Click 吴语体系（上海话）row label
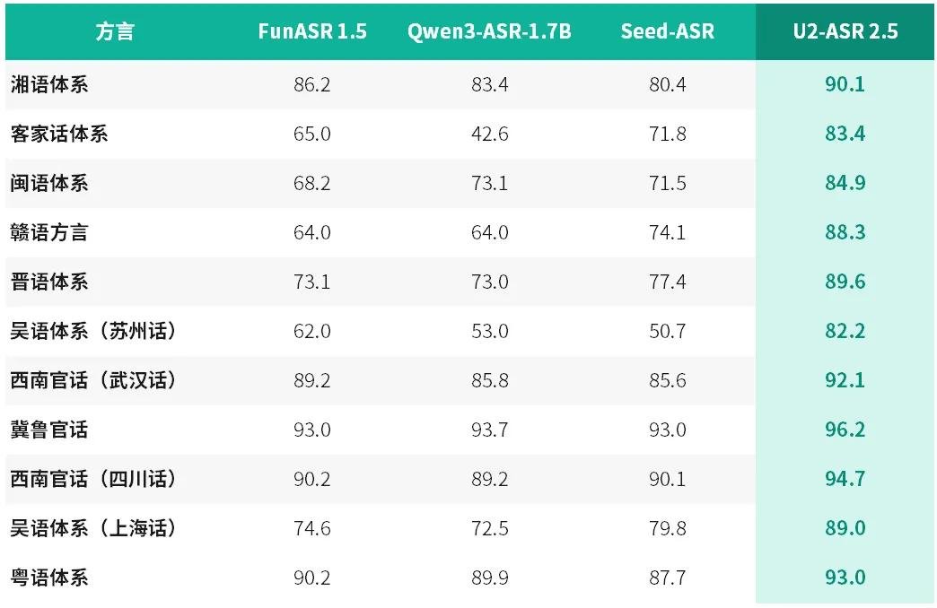937x608 pixels. (x=93, y=528)
